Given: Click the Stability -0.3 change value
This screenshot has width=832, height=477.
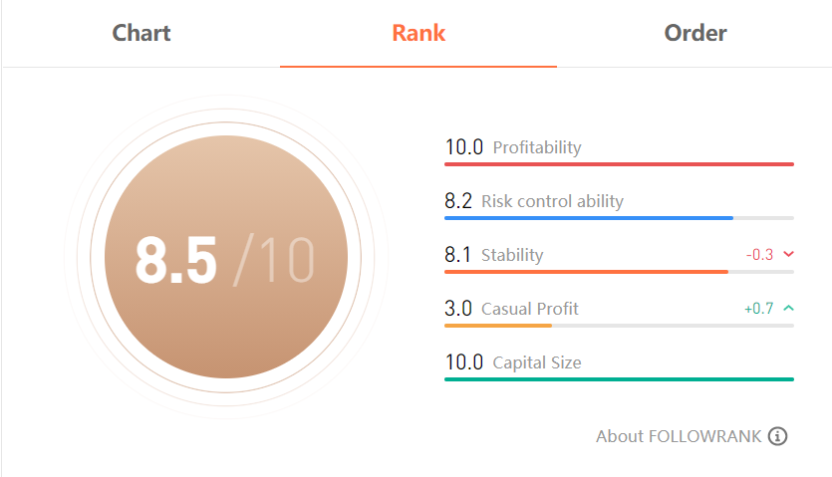Looking at the screenshot, I should click(759, 255).
